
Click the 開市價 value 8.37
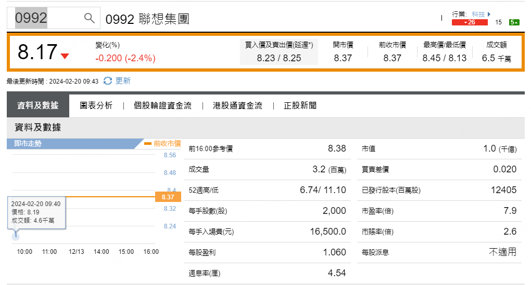click(343, 58)
